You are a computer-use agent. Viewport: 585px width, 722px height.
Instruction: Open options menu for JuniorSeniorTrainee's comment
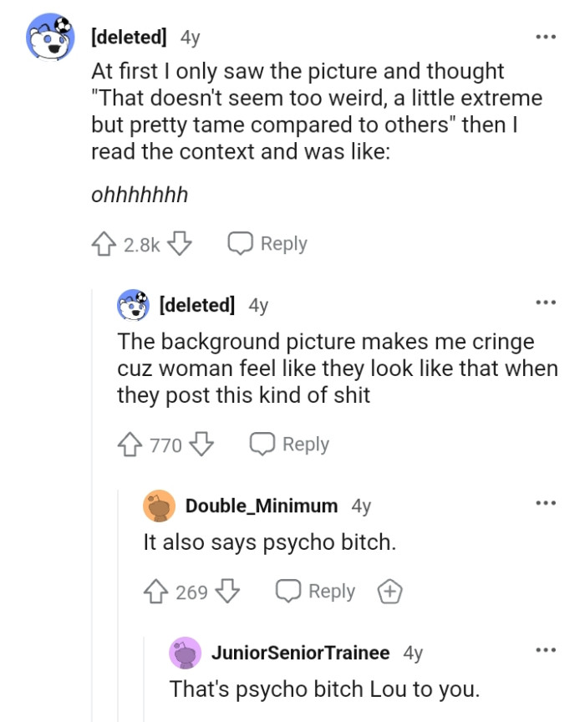[x=545, y=651]
